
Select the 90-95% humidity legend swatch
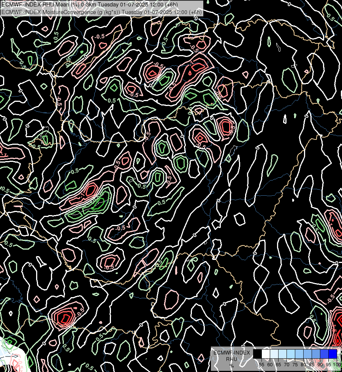click(x=324, y=354)
